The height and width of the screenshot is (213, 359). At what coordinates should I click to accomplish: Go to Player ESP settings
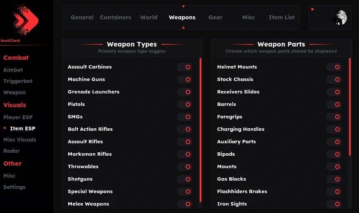(x=18, y=118)
